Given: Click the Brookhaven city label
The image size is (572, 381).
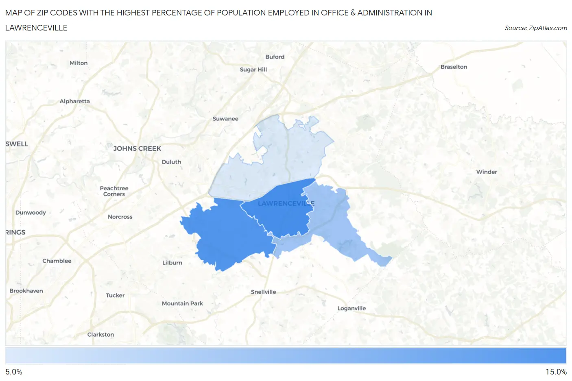Looking at the screenshot, I should pos(26,291).
